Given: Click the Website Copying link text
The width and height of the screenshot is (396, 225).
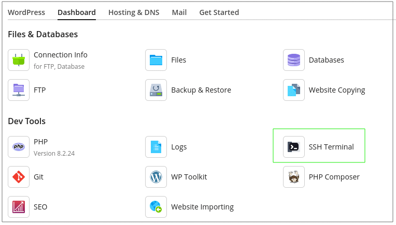Looking at the screenshot, I should click(337, 90).
